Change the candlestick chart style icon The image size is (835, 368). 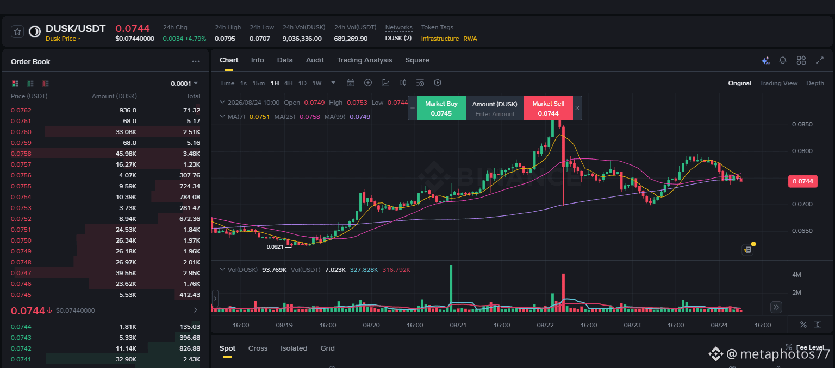point(403,83)
